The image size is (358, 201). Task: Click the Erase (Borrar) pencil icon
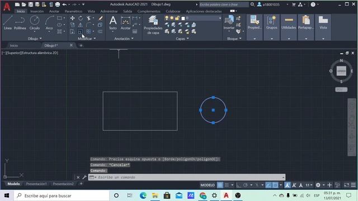[100, 18]
